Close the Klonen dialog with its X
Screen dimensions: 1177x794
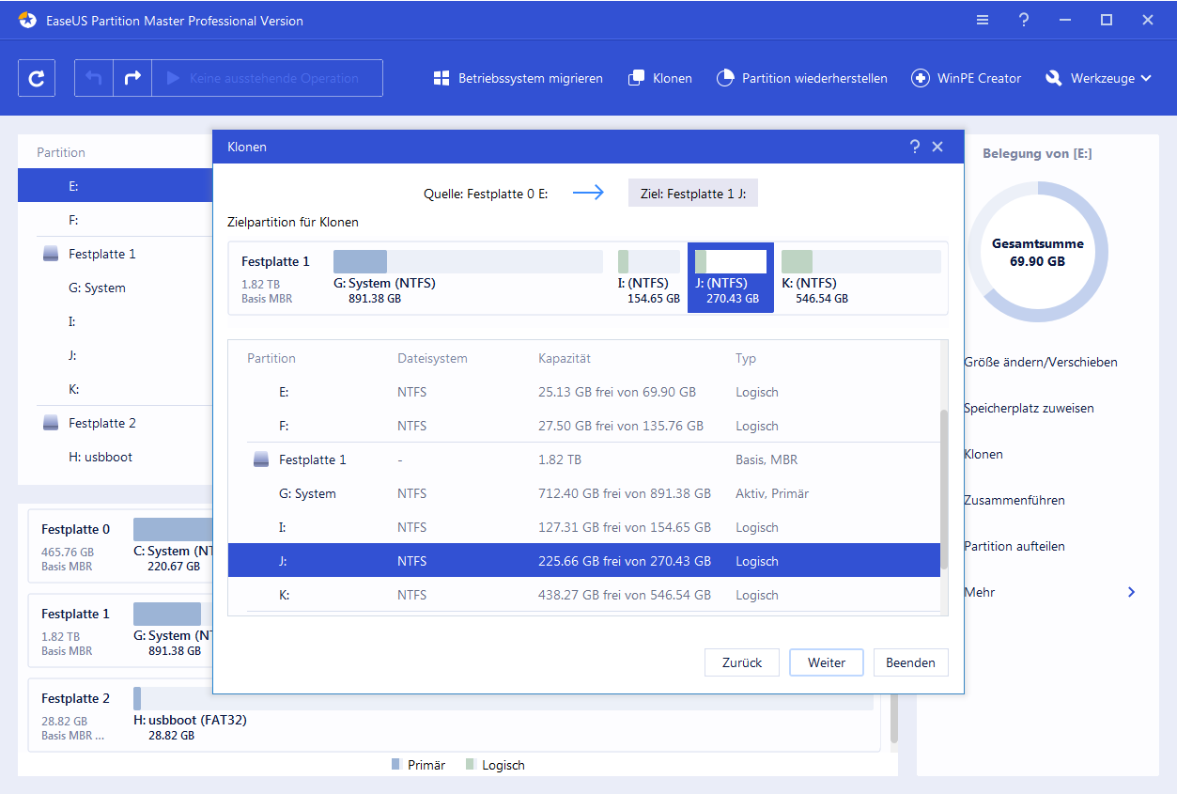[x=937, y=147]
